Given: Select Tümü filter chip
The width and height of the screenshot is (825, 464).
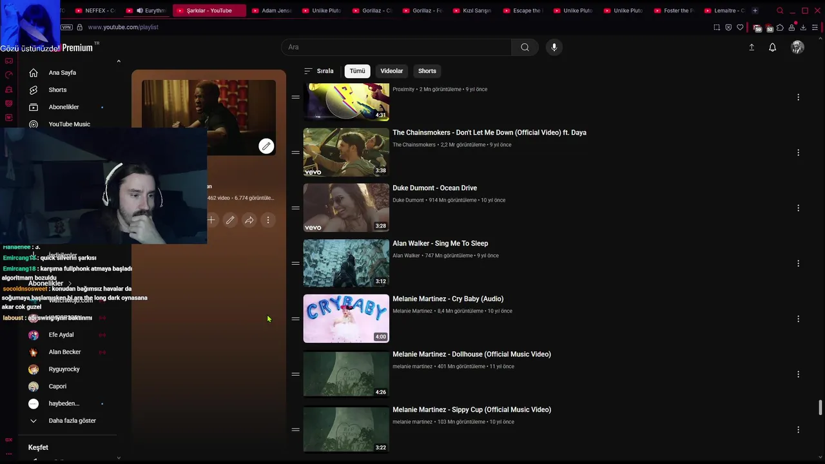Looking at the screenshot, I should pyautogui.click(x=357, y=71).
